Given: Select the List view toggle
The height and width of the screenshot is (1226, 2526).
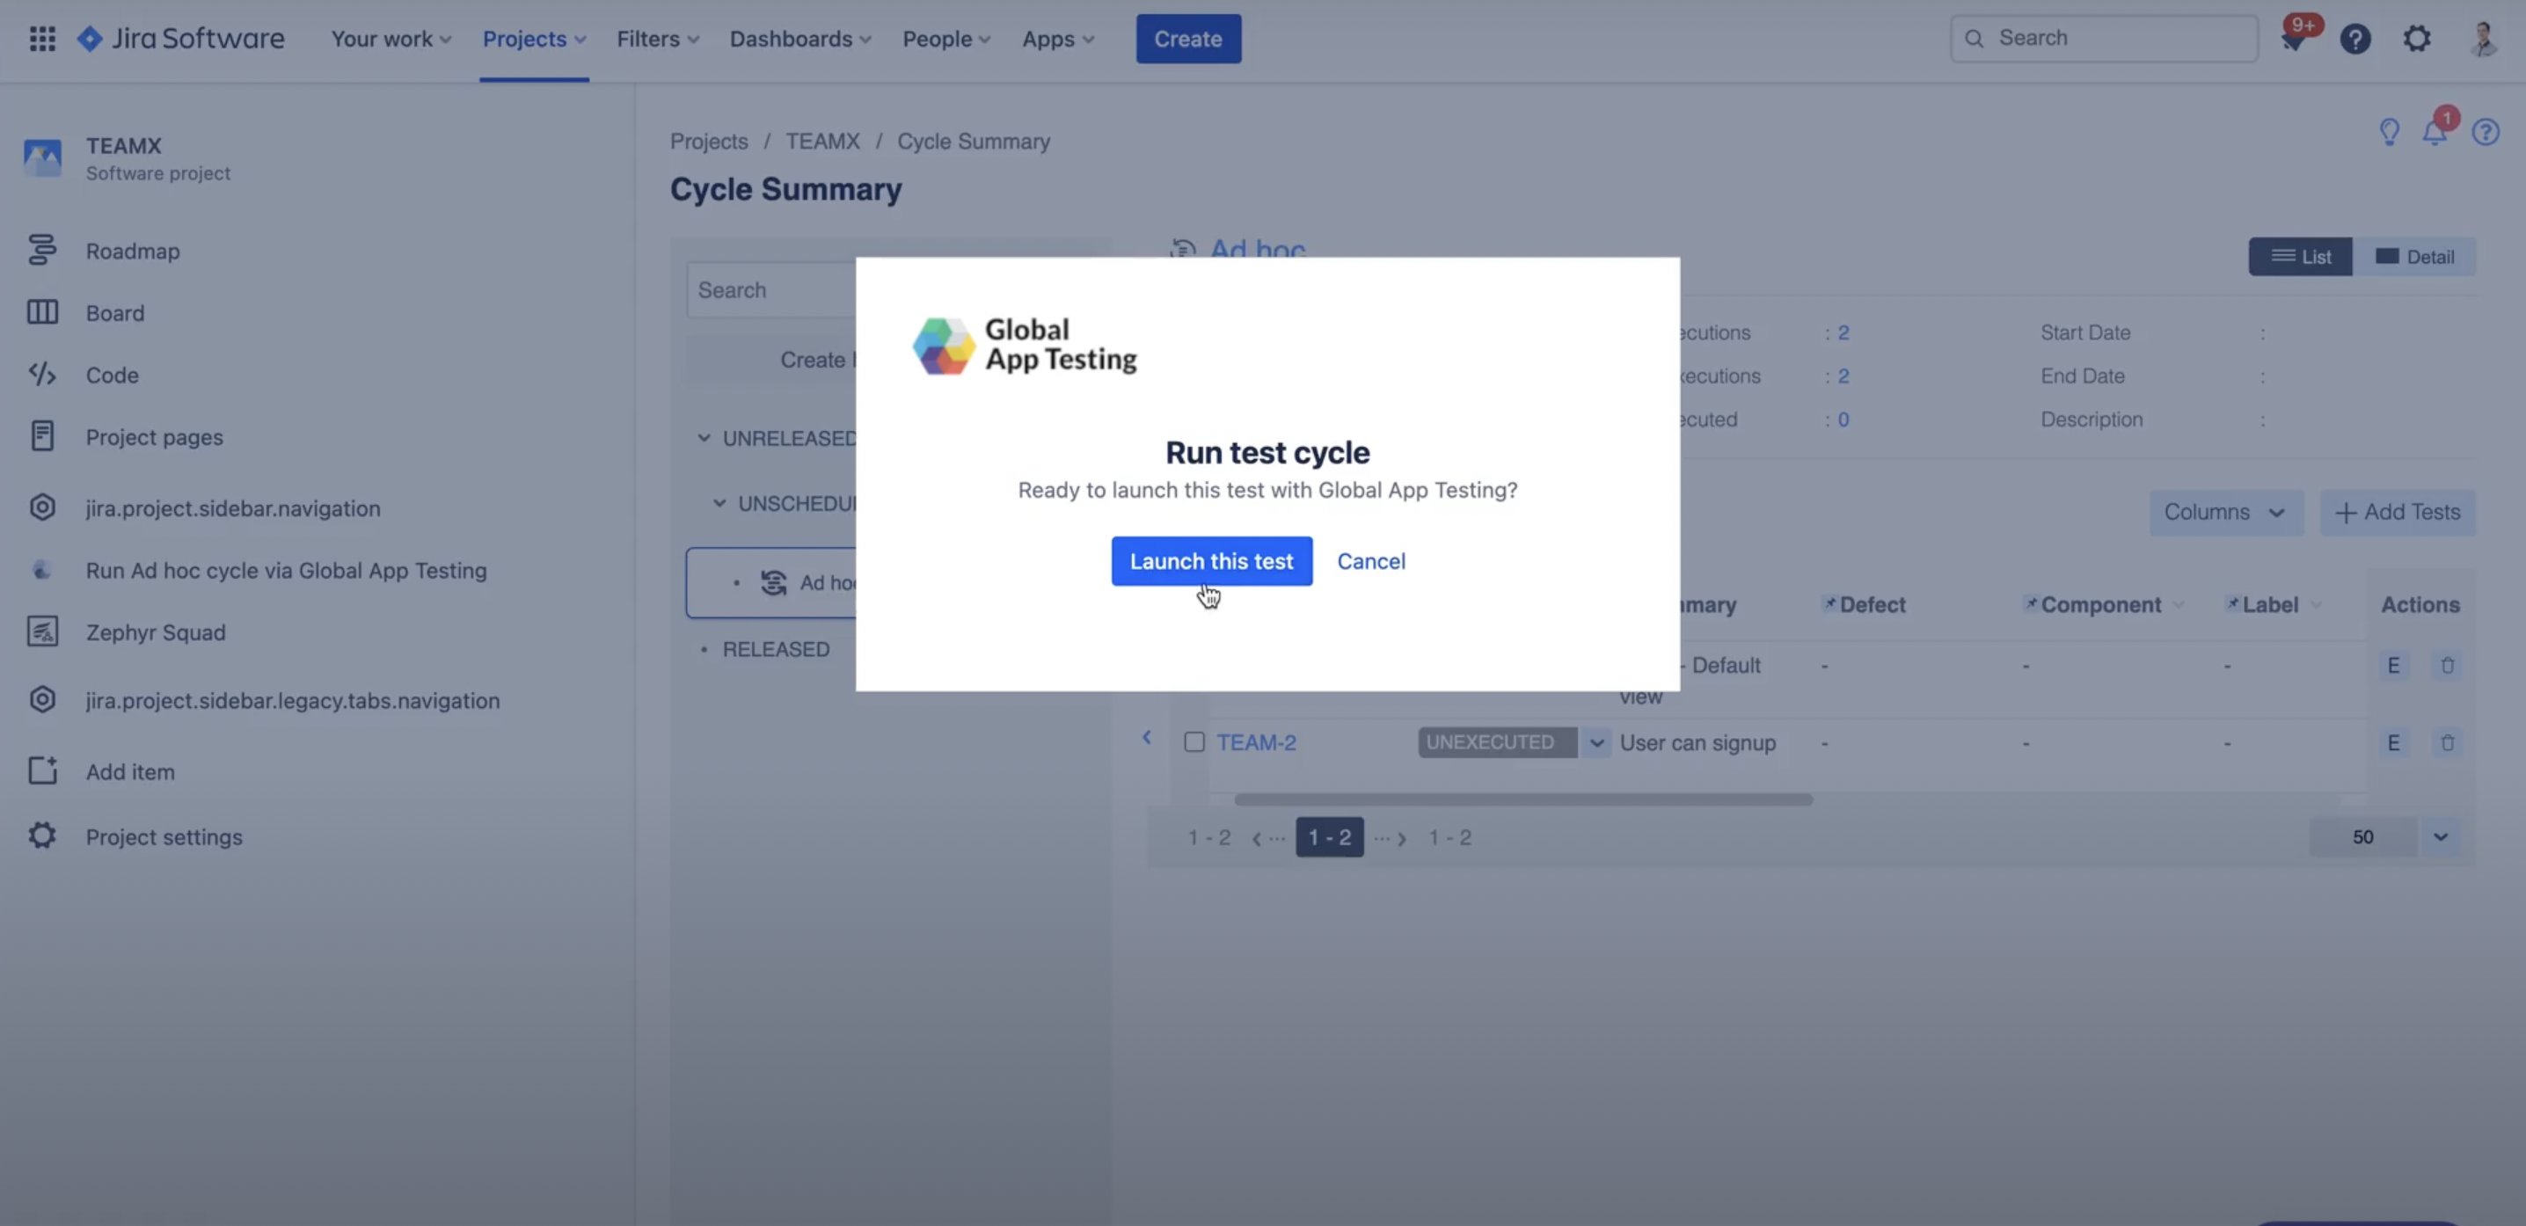Looking at the screenshot, I should coord(2301,256).
